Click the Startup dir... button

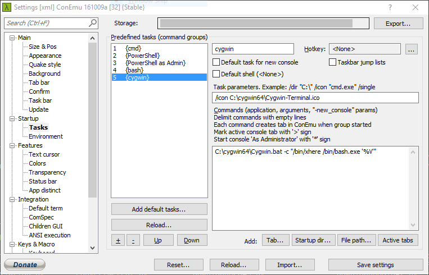(x=314, y=240)
